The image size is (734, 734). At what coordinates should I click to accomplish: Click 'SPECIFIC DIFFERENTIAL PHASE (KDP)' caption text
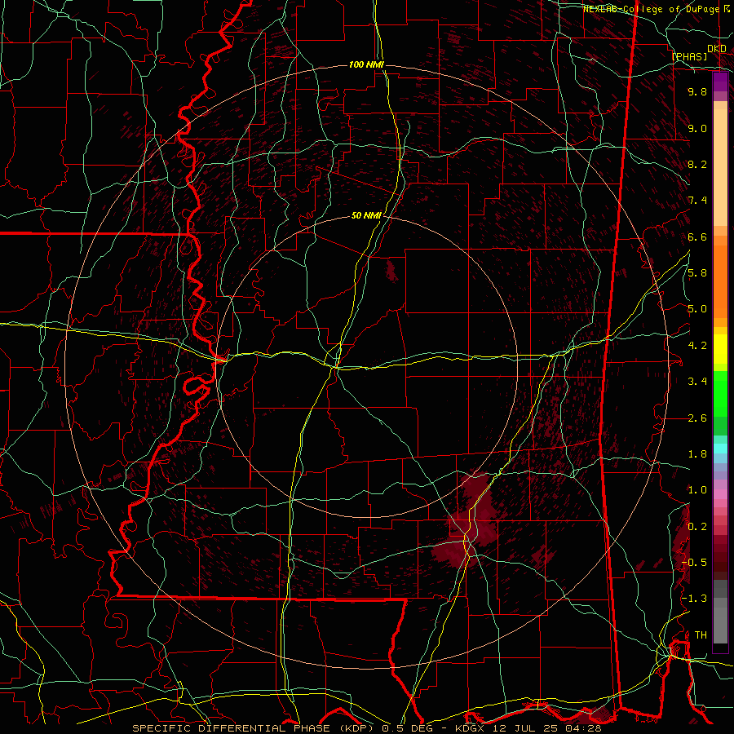253,728
